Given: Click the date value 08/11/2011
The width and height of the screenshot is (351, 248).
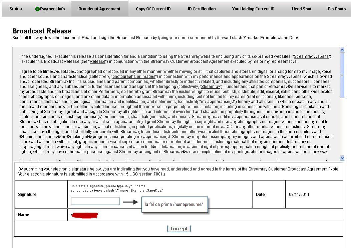Looking at the screenshot, I should tap(299, 195).
